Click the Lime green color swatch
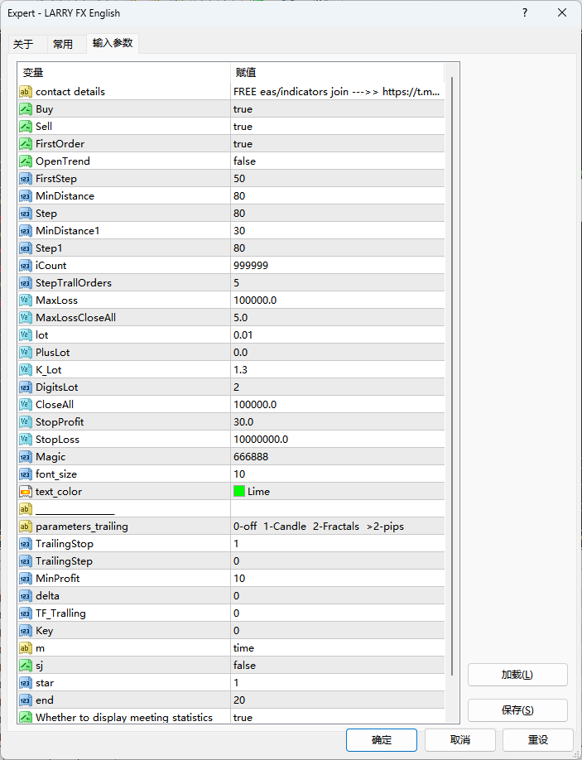Screen dimensions: 582x760 (x=239, y=492)
